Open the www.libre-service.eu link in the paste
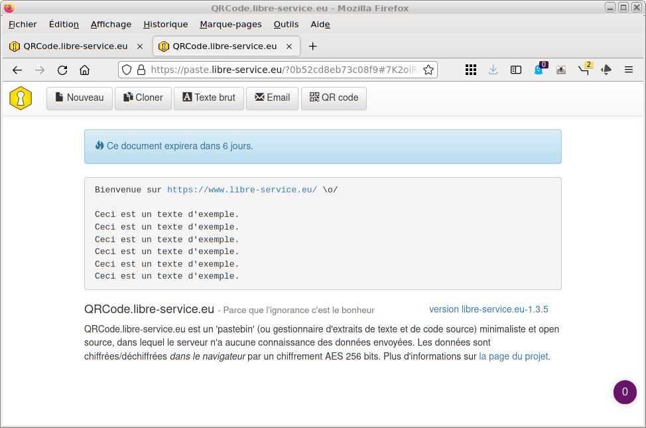646x428 pixels. (241, 190)
